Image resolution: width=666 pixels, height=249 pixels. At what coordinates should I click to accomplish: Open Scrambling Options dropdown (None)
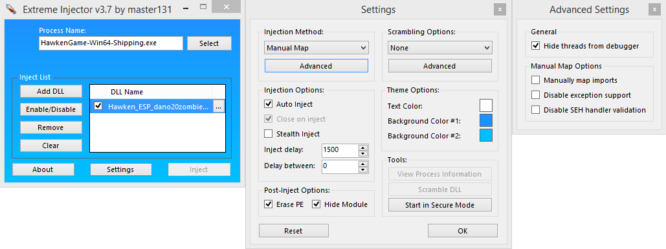click(x=440, y=48)
